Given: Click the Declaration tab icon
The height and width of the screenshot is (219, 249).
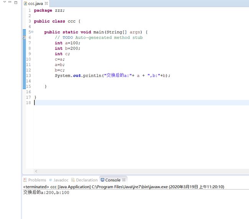Looking at the screenshot, I should 73,180.
